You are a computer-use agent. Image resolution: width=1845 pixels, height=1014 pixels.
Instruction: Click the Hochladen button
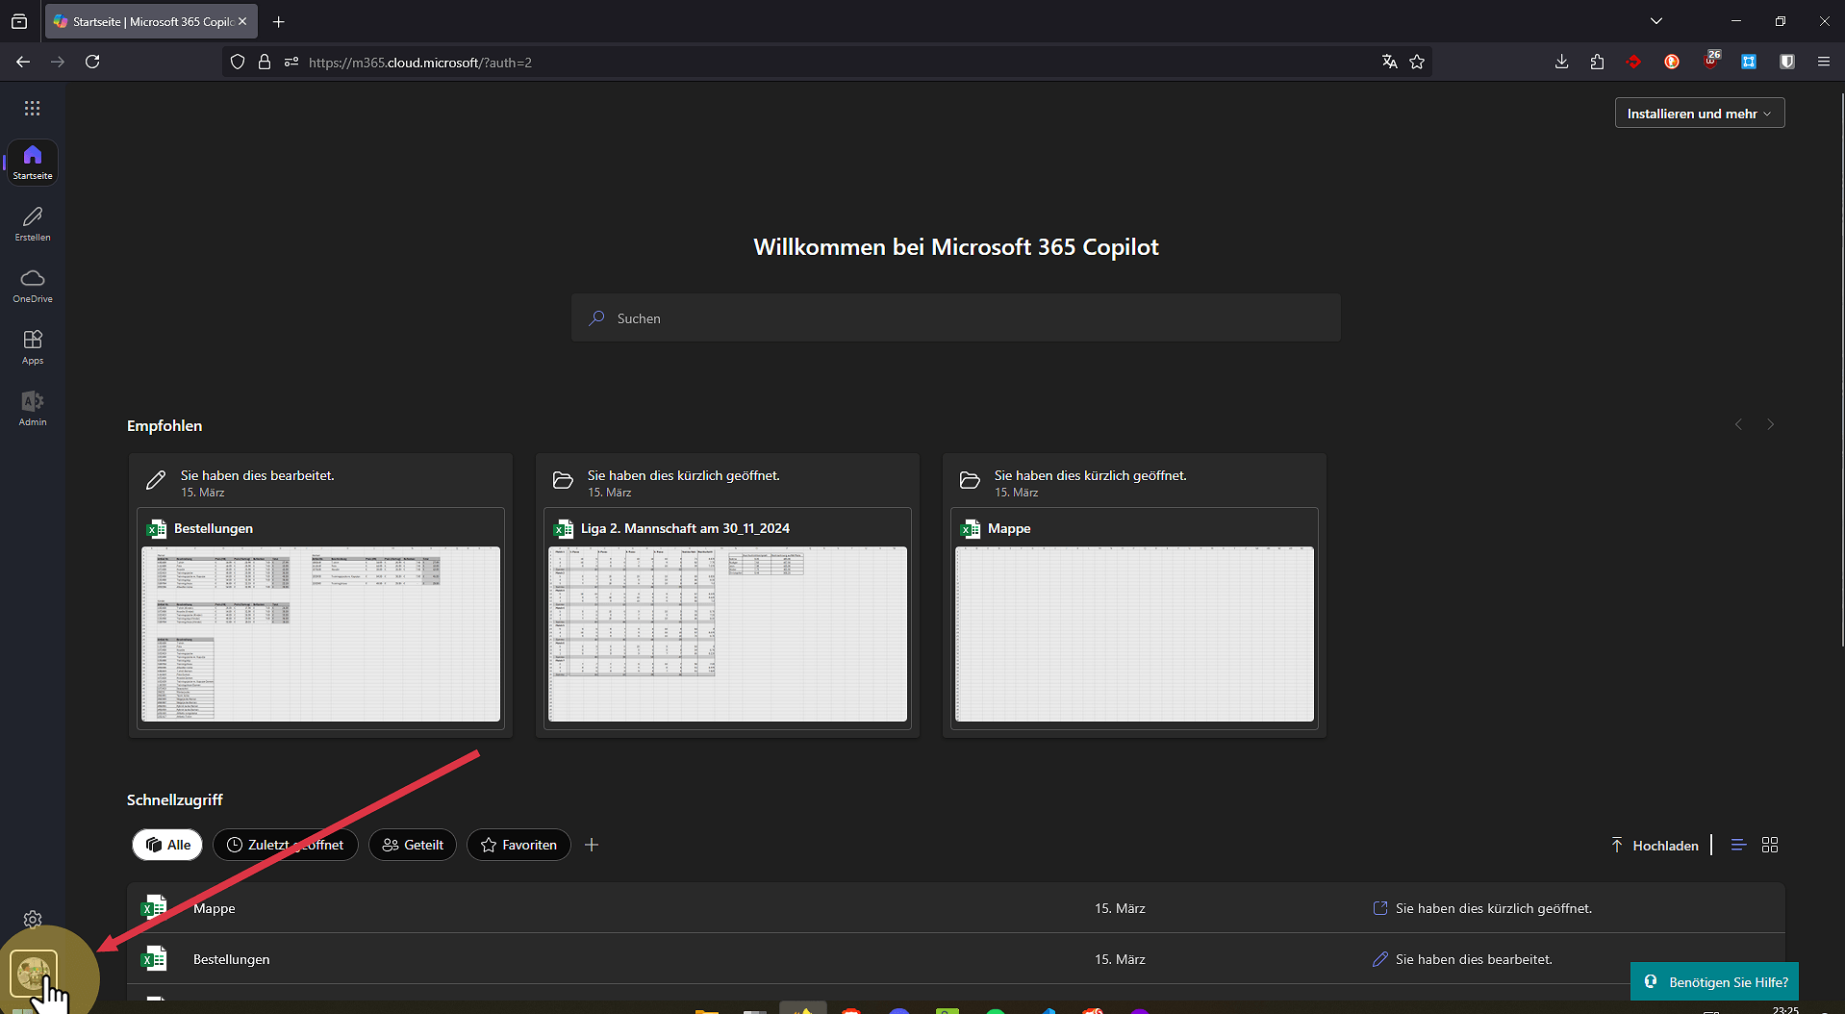(x=1655, y=846)
